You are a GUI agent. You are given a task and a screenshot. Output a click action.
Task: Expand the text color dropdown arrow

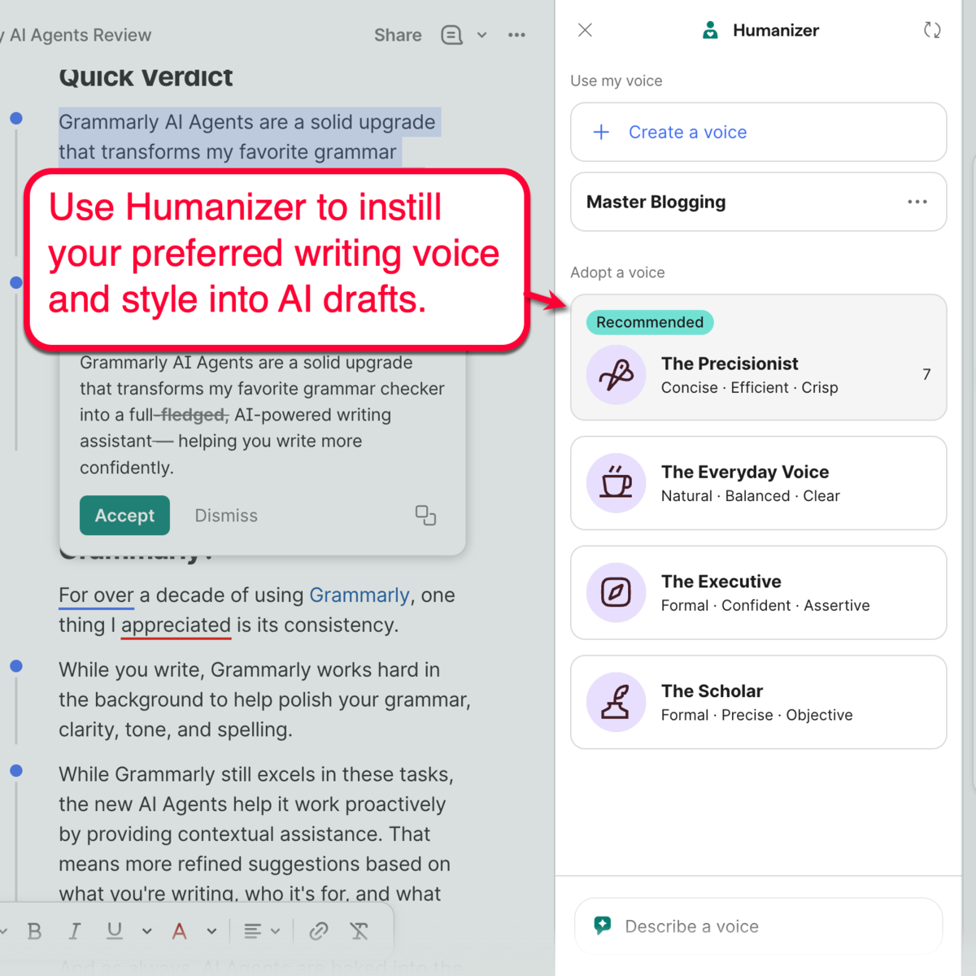(211, 931)
